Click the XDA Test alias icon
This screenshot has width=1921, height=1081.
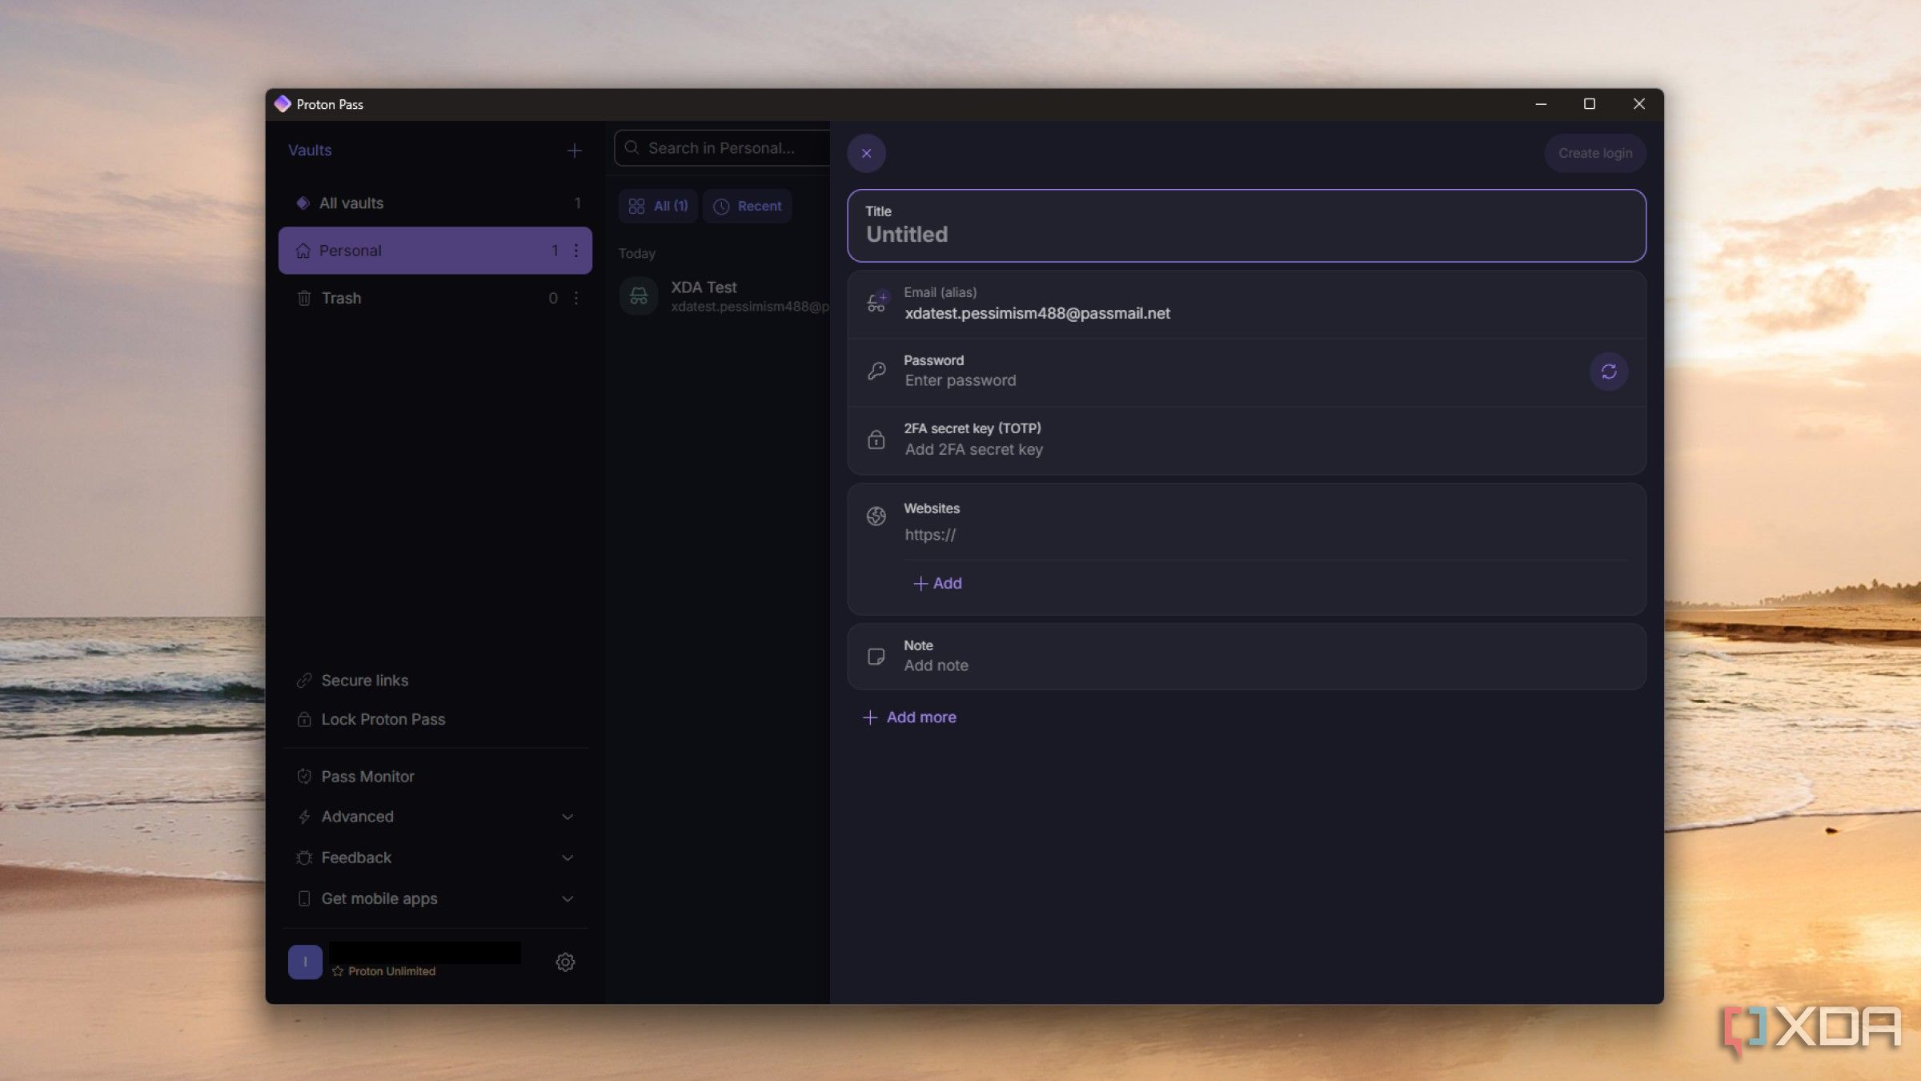(x=639, y=296)
